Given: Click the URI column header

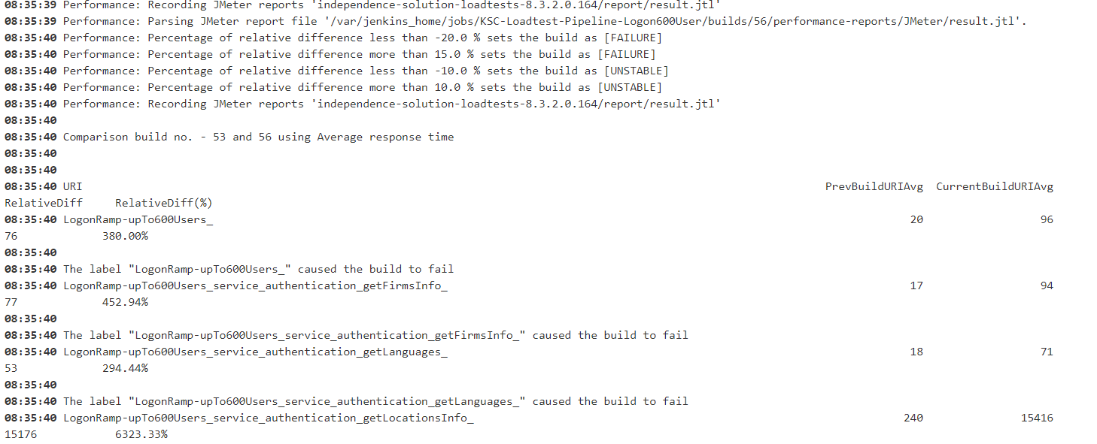Looking at the screenshot, I should pyautogui.click(x=73, y=186).
